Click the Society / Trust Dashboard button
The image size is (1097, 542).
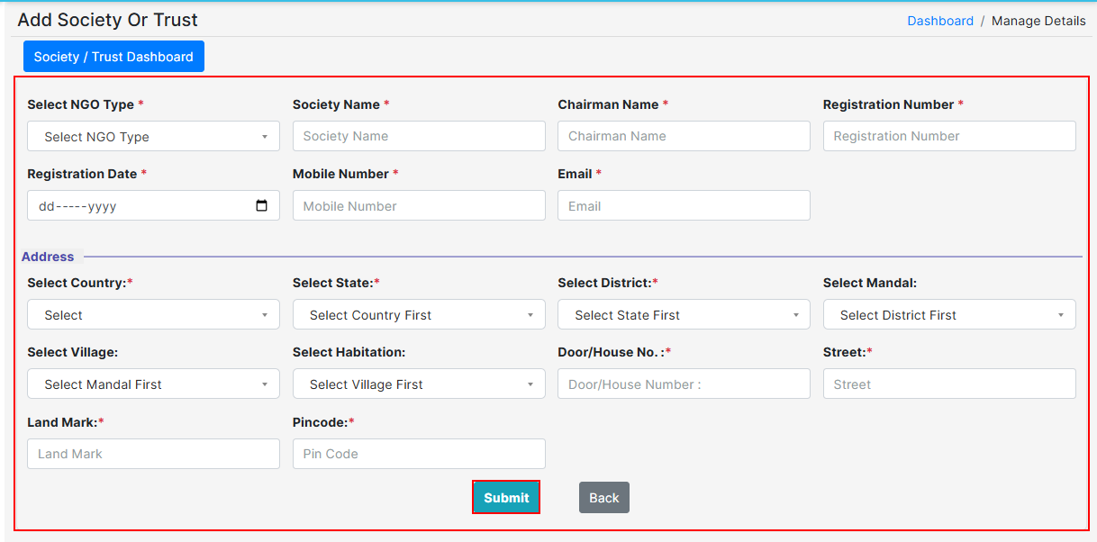113,57
